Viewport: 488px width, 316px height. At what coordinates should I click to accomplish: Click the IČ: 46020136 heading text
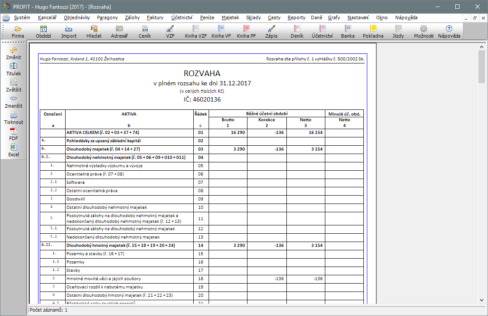tap(202, 99)
